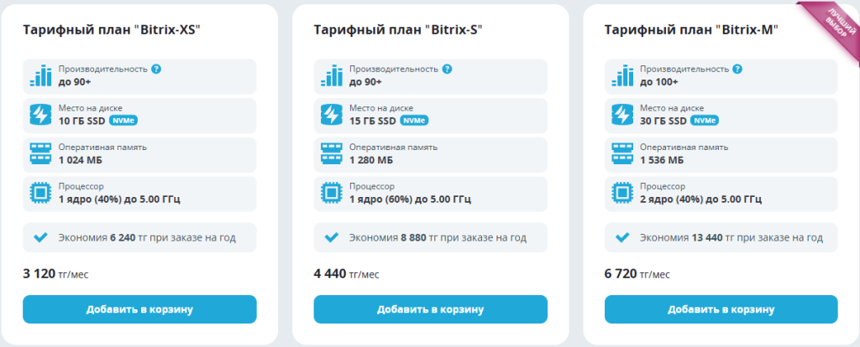Click the Тарифный план "Bitrix-XS" heading
This screenshot has height=347, width=860.
pyautogui.click(x=112, y=29)
